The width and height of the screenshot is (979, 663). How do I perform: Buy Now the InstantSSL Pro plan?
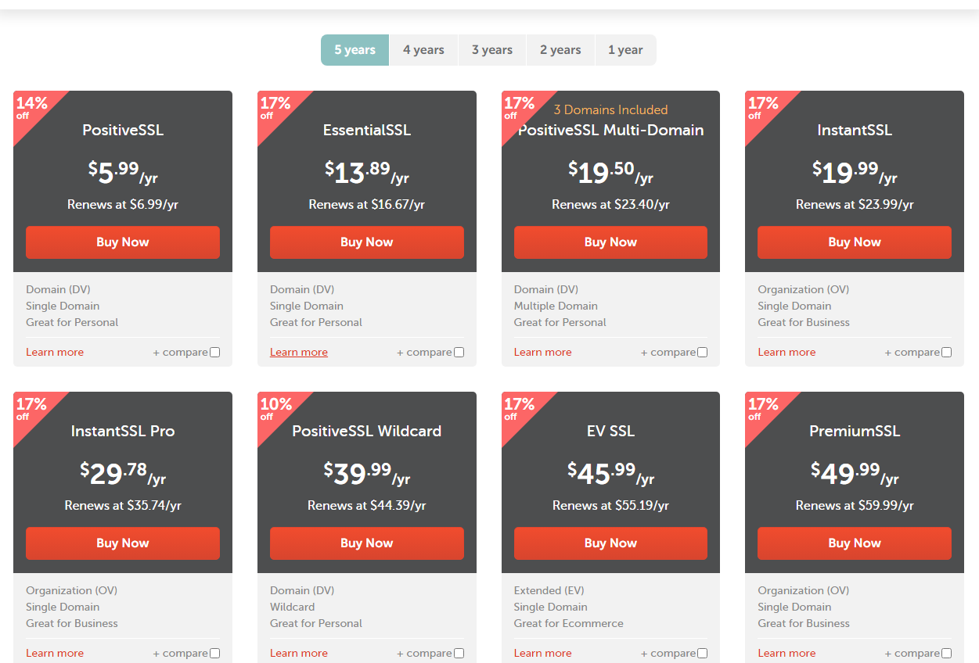click(x=123, y=543)
